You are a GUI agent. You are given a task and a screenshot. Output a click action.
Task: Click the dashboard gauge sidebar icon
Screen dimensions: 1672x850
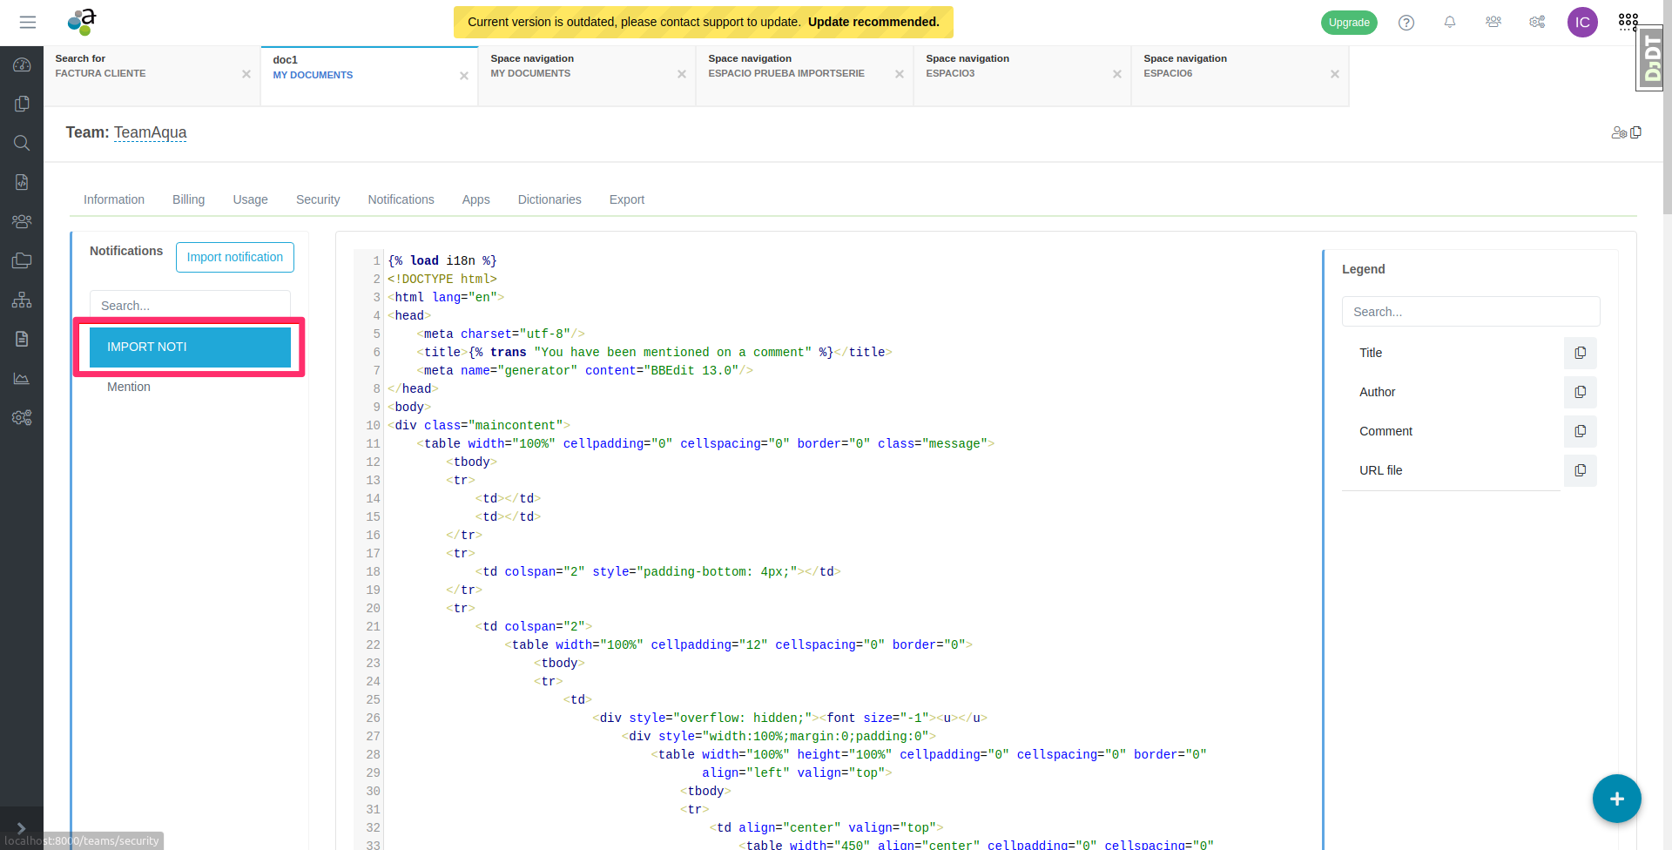tap(22, 65)
